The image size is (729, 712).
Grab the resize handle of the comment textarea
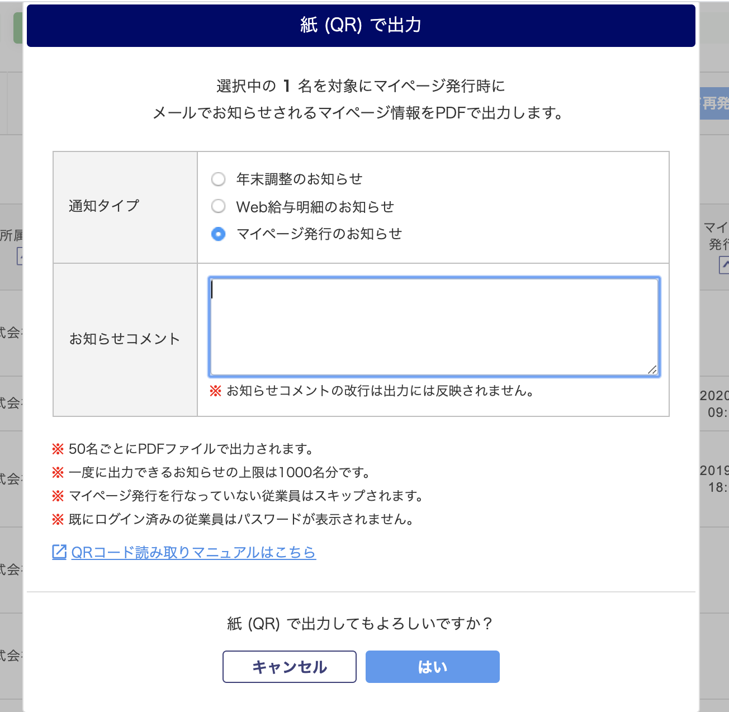(652, 369)
